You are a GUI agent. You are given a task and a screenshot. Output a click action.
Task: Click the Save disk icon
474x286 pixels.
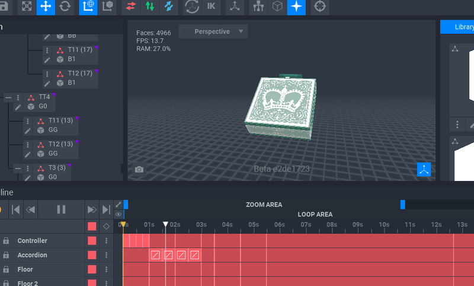click(x=4, y=7)
